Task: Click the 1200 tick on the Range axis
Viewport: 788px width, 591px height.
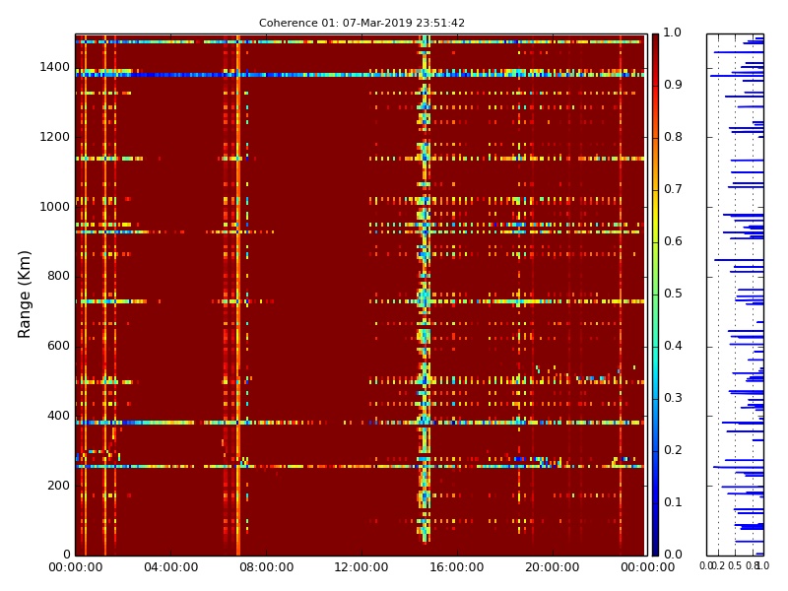Action: coord(55,137)
